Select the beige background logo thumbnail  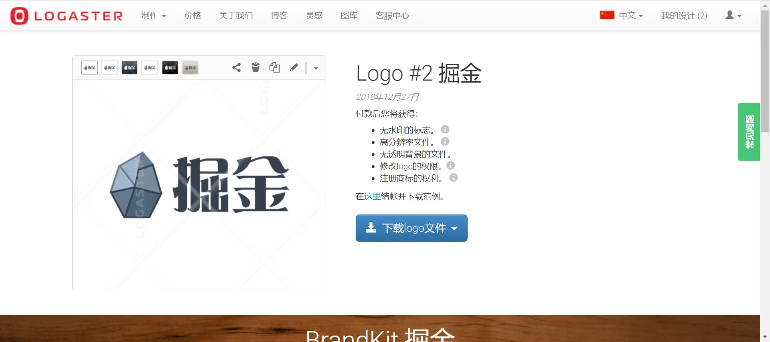[190, 67]
